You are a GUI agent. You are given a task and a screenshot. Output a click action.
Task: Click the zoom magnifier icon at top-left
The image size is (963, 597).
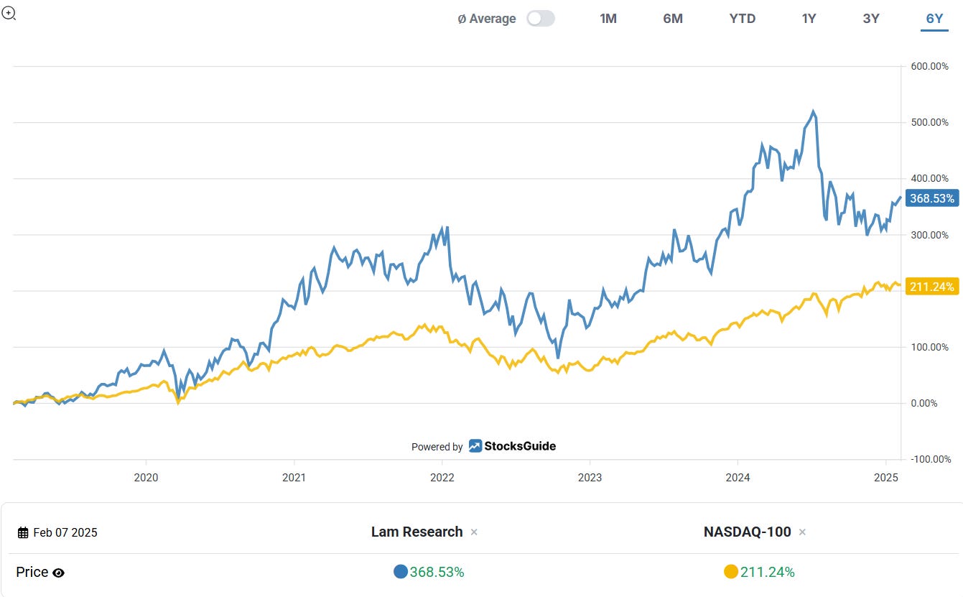[x=9, y=13]
